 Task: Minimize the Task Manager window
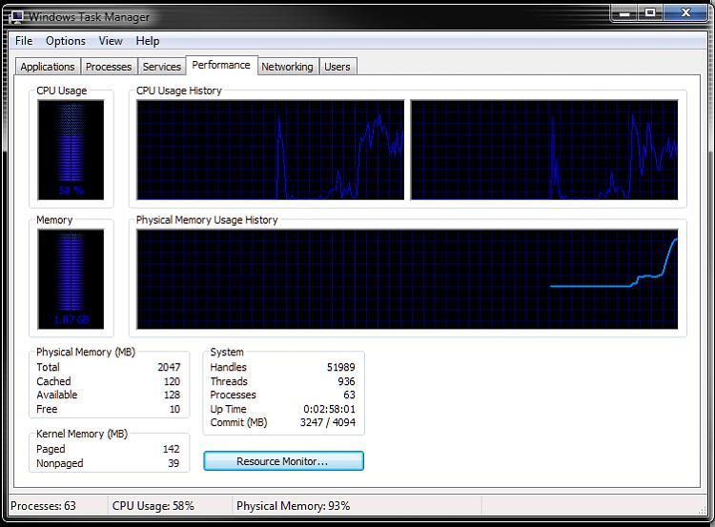pyautogui.click(x=624, y=13)
